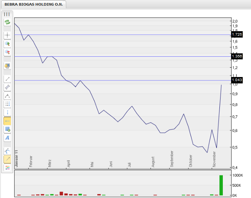This screenshot has height=198, width=251.
Task: Click the 1.725 horizontal line price label
Action: 237,34
